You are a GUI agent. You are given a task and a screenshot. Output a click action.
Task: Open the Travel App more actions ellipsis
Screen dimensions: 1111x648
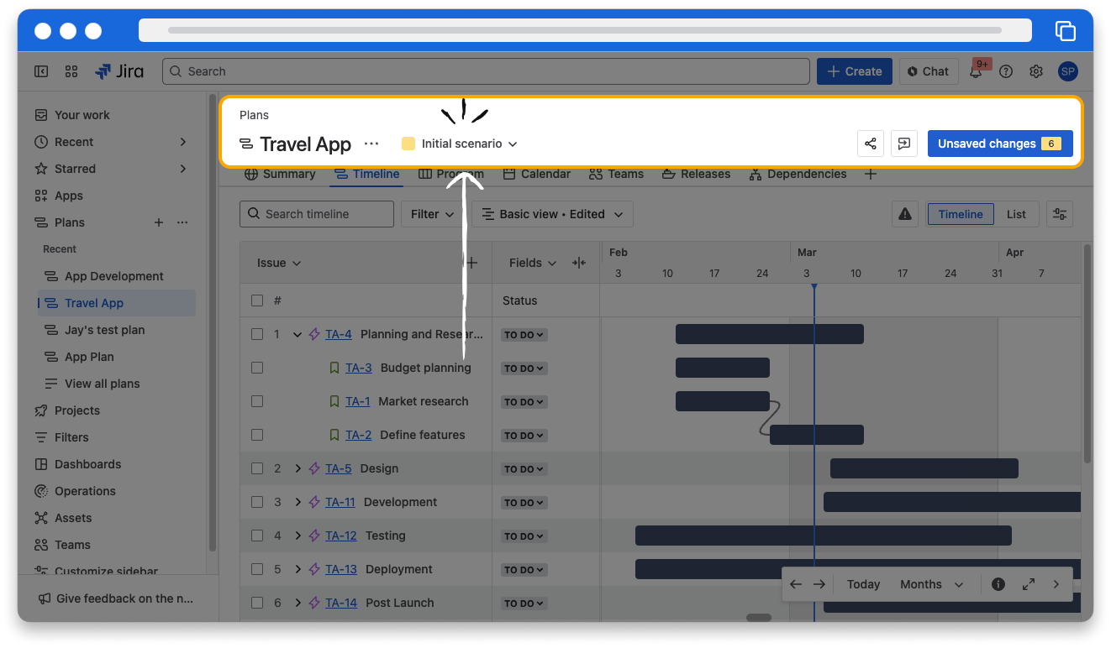[371, 144]
